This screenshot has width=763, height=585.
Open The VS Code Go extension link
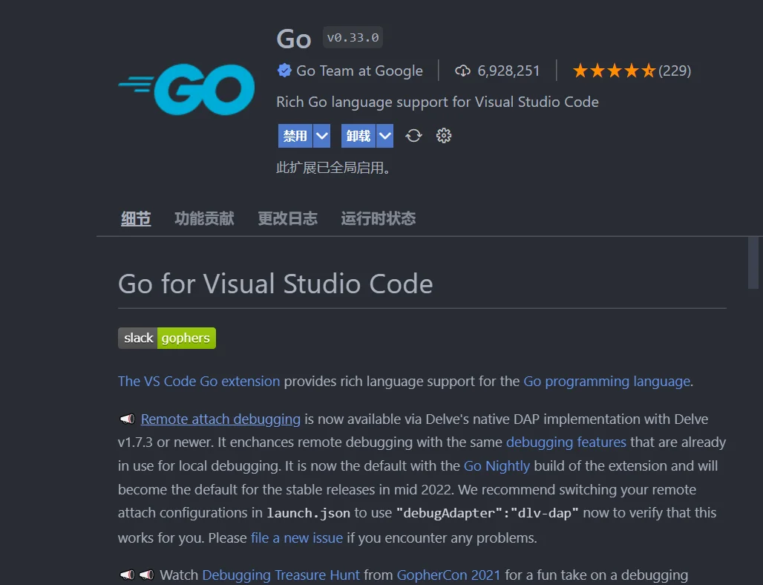[x=199, y=381]
